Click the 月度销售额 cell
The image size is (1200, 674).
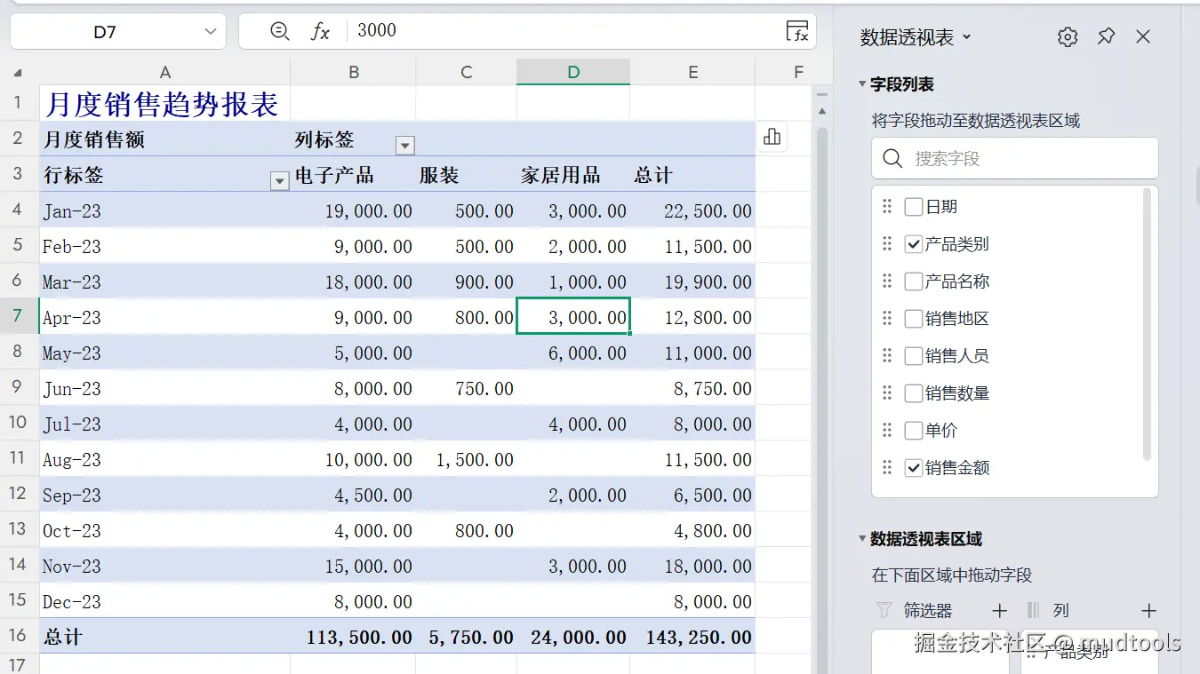pos(165,139)
